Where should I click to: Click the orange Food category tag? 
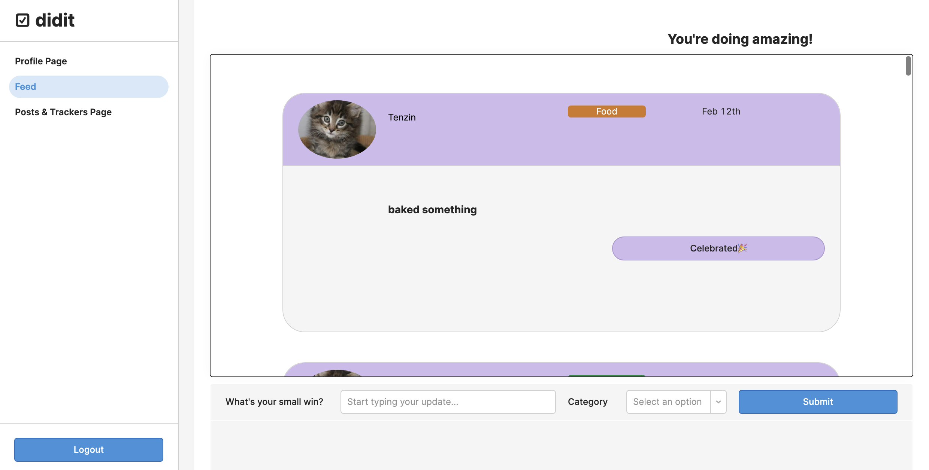click(606, 112)
